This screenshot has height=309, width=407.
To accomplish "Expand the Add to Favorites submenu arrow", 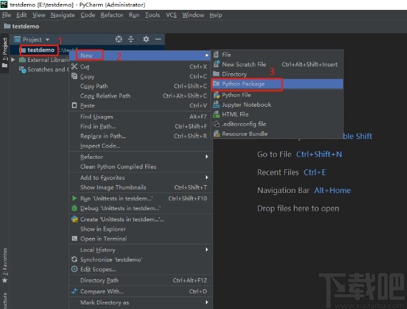I will [207, 177].
